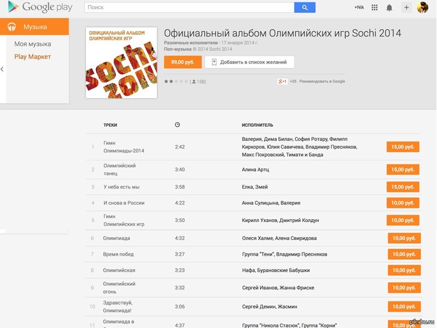Buy Здравствуй, Олимпиада! track
Image resolution: width=437 pixels, height=328 pixels.
(x=404, y=307)
